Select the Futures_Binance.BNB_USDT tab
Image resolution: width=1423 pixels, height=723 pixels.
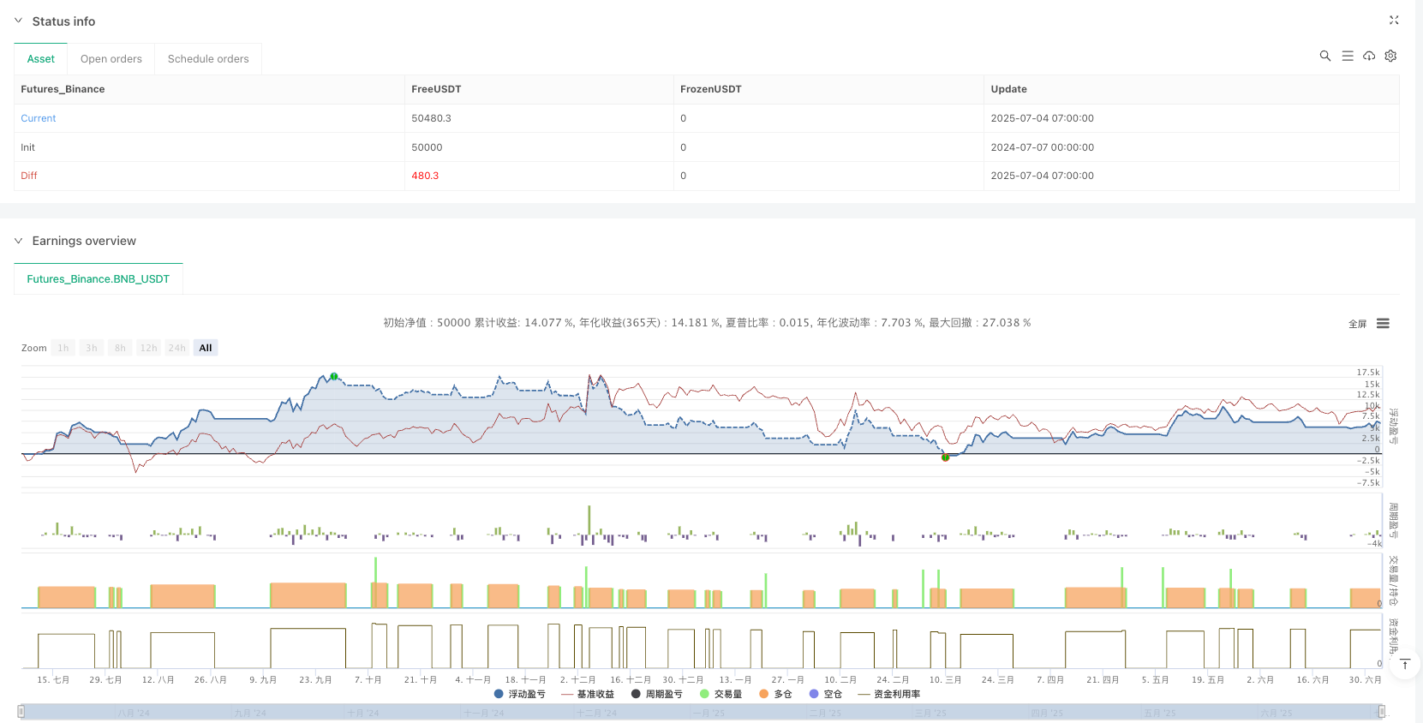tap(99, 279)
